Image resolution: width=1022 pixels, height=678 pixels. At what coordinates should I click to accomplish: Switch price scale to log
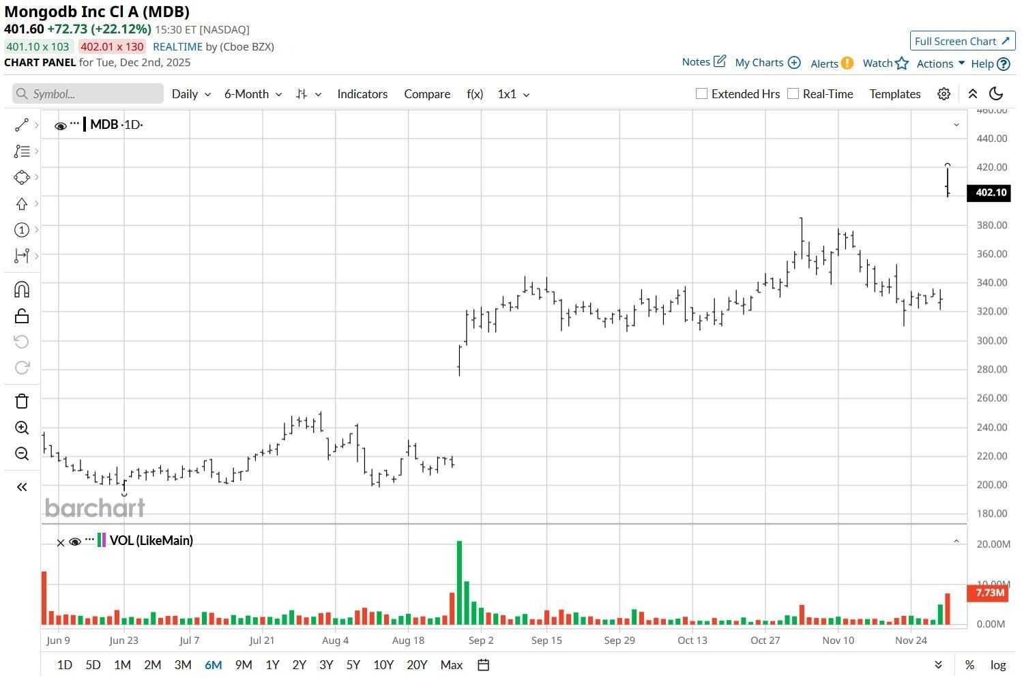pos(997,664)
